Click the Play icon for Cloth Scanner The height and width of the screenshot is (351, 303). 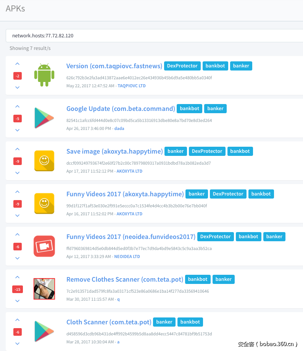click(44, 332)
